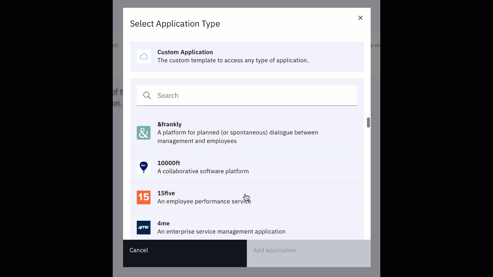Click the Custom Application cloud icon
Screen dimensions: 493x277
[x=144, y=57]
